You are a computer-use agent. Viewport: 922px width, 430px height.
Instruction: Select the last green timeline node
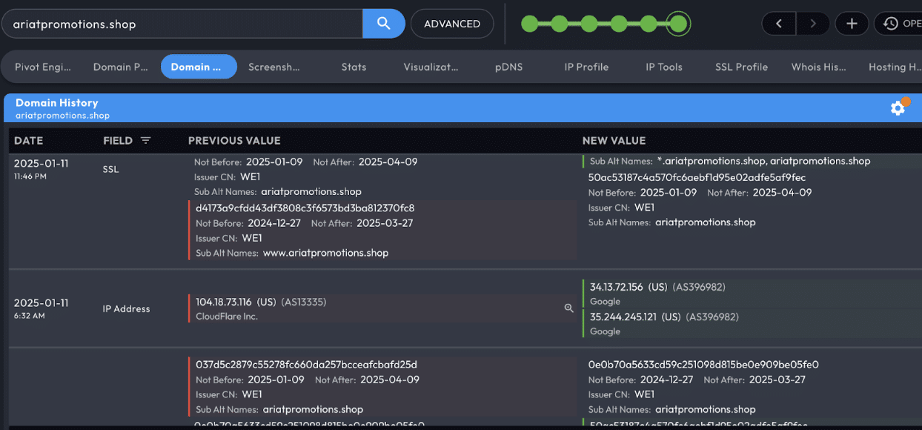coord(679,24)
